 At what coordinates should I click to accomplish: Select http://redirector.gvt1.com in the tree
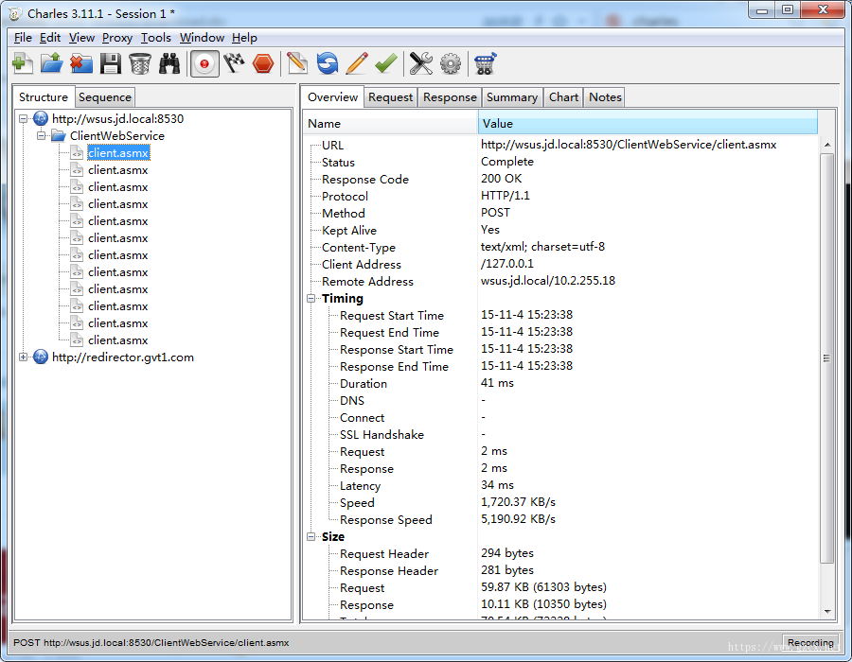pyautogui.click(x=123, y=357)
